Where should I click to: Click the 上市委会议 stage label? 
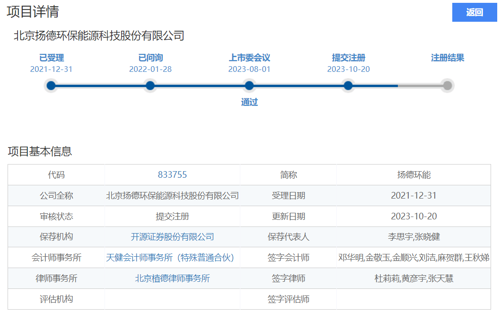249,58
